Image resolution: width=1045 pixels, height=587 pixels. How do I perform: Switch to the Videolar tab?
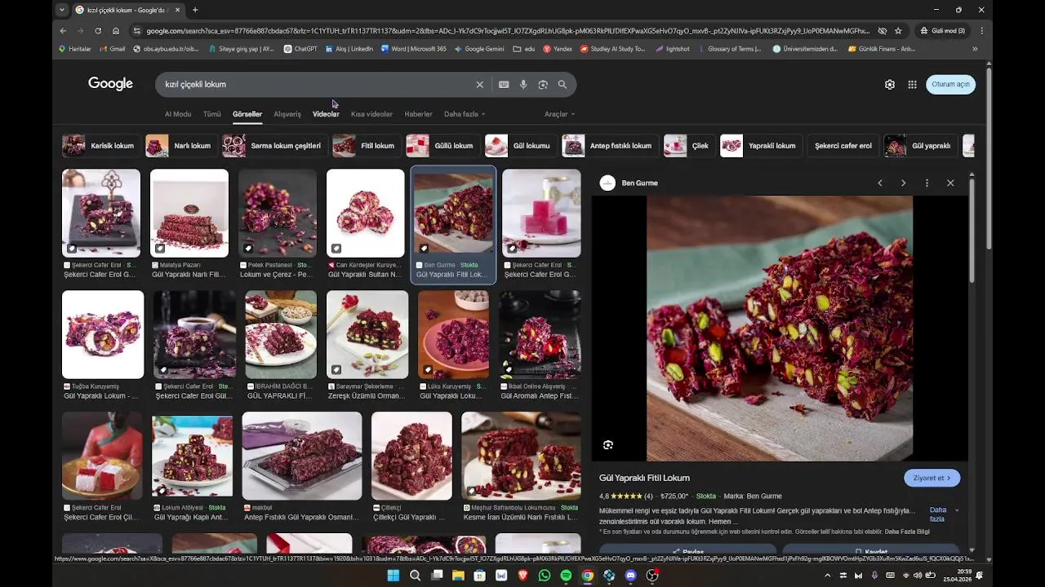pos(326,114)
